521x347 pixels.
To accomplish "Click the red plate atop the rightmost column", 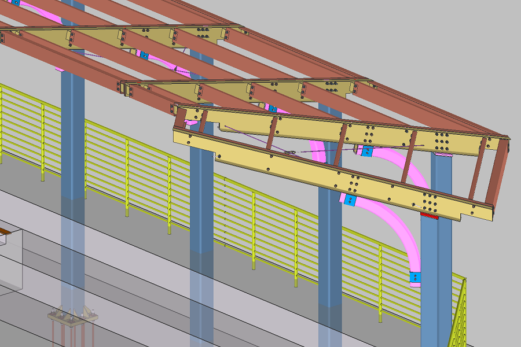I will click(430, 215).
